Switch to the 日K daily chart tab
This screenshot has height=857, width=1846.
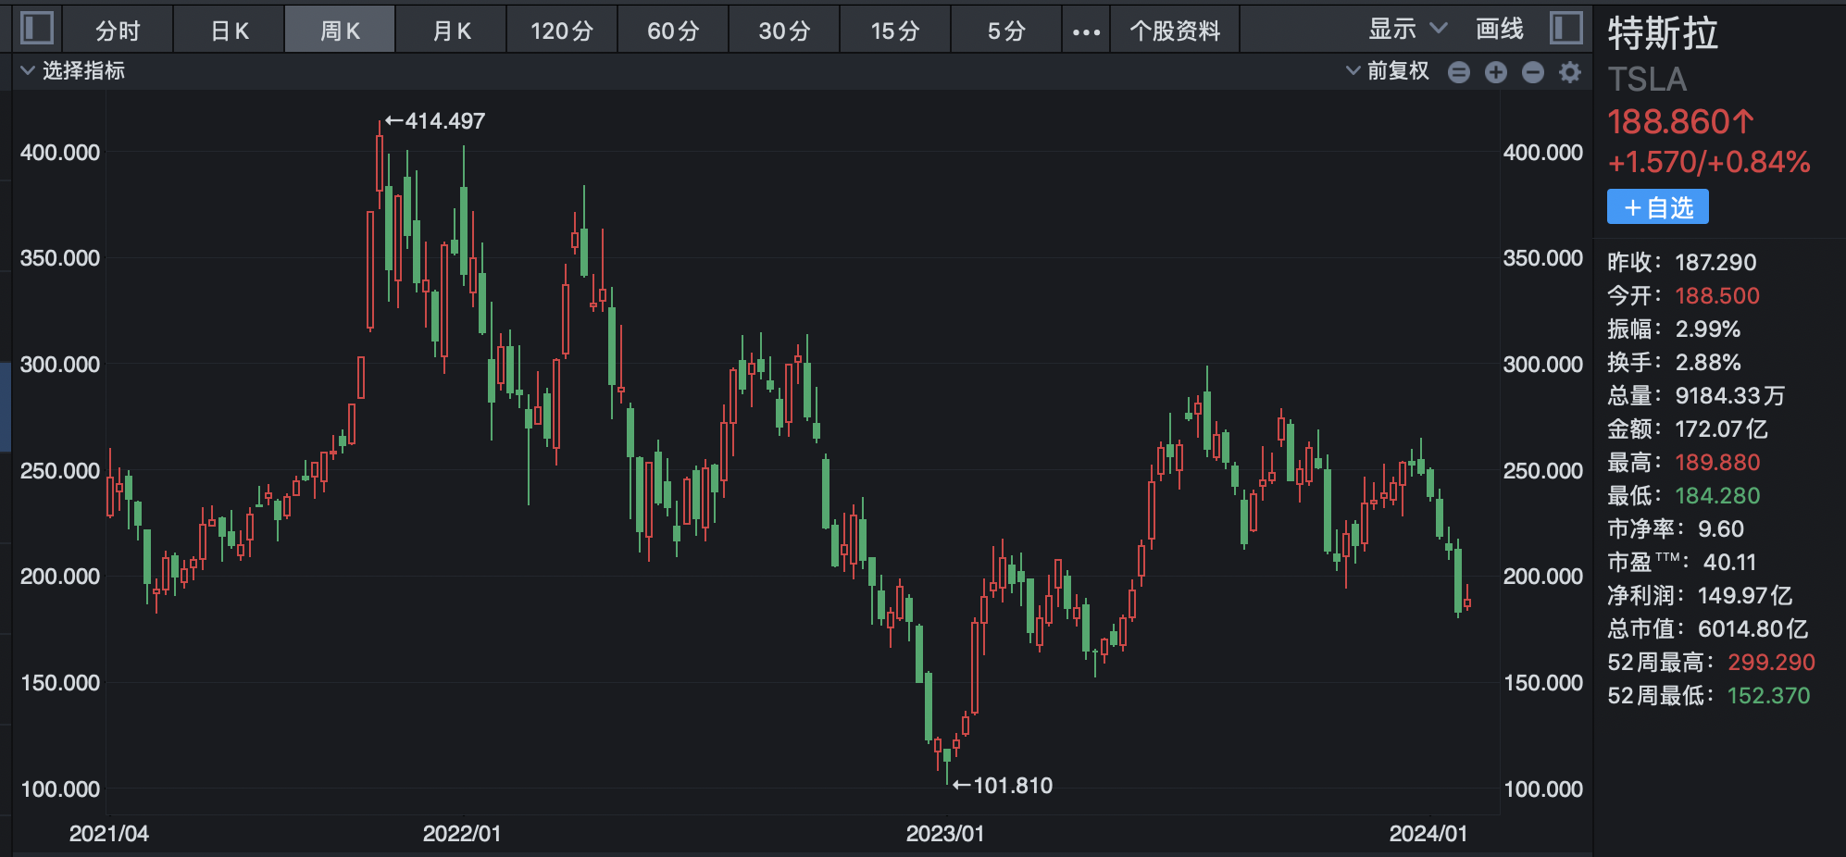(x=230, y=31)
